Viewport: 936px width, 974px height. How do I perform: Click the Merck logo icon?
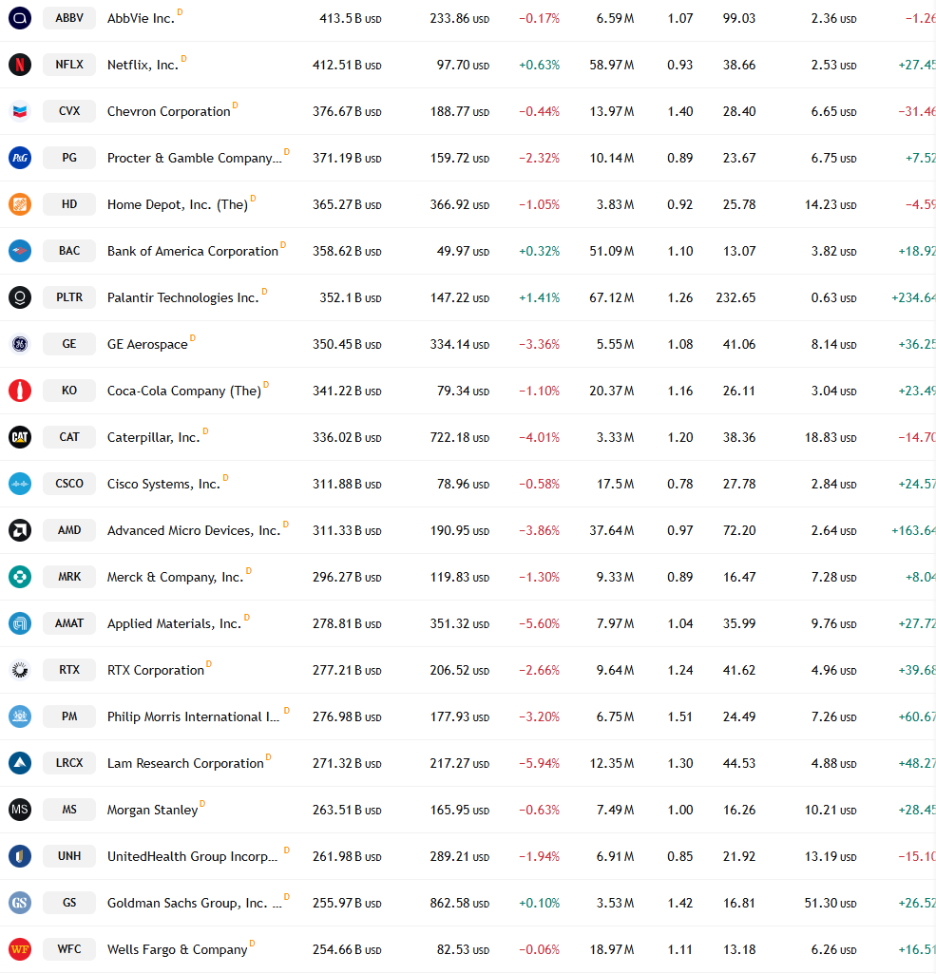click(x=20, y=577)
